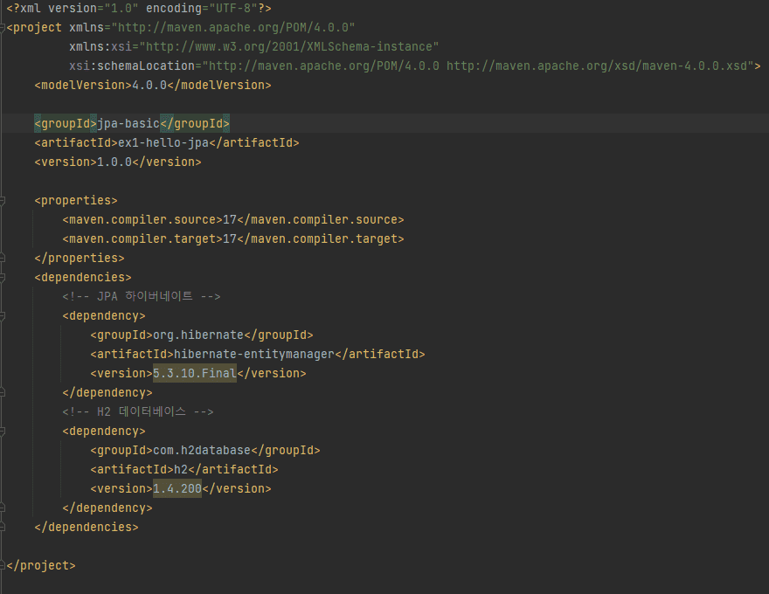Place cursor in jpa-basic groupId value
This screenshot has width=769, height=594.
(128, 123)
